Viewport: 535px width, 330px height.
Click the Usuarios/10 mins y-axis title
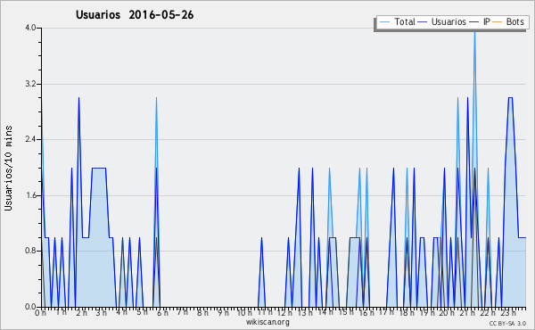coord(8,168)
